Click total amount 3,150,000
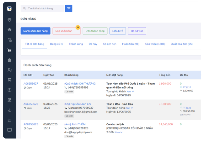The height and width of the screenshot is (141, 204). tap(165, 104)
